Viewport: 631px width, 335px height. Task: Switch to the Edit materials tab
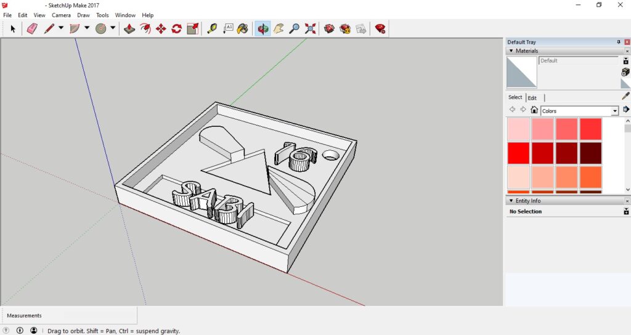click(x=532, y=97)
